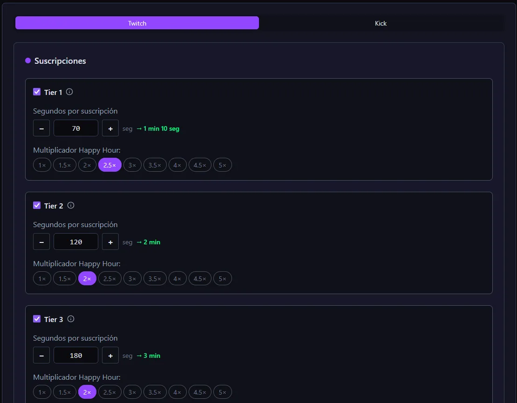Select 3× multiplier for Tier 1
Viewport: 517px width, 403px height.
[133, 165]
